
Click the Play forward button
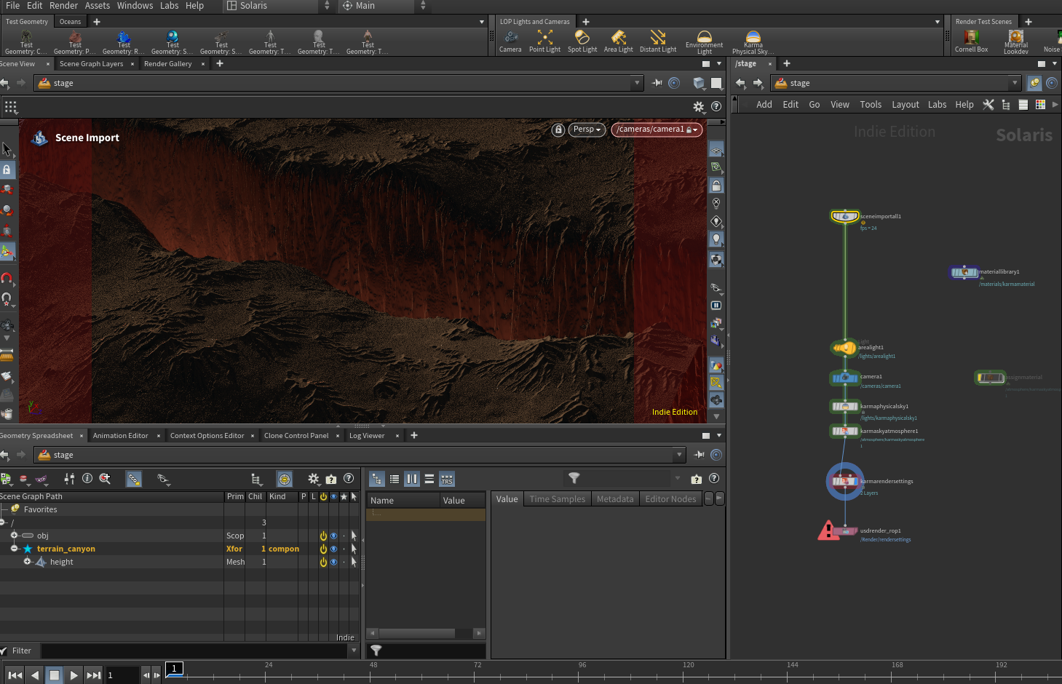point(74,675)
